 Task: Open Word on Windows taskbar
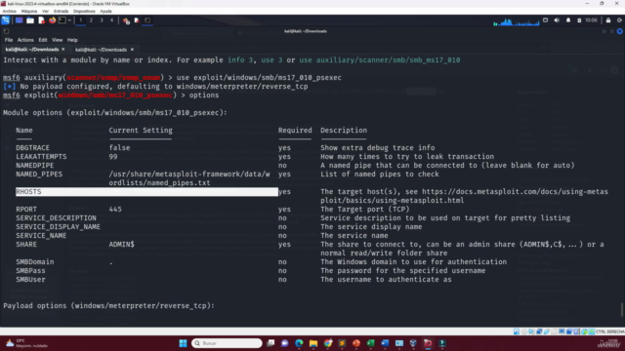[x=385, y=343]
